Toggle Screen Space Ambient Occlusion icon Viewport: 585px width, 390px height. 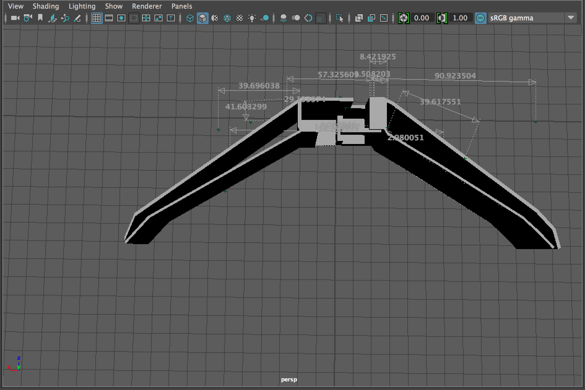point(283,18)
